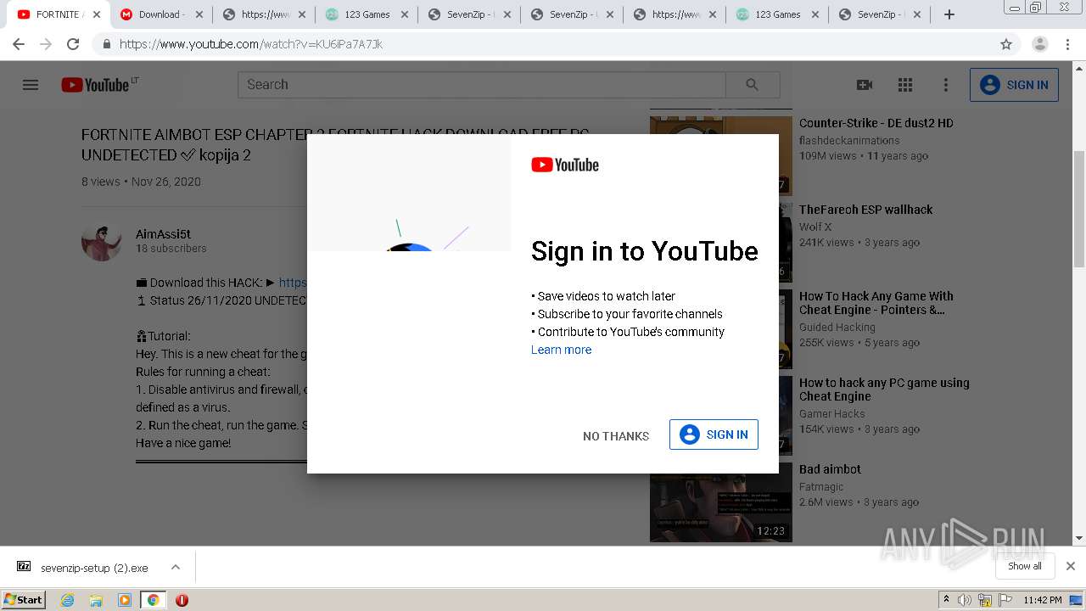
Task: Open the YouTube hamburger guide menu
Action: 31,85
